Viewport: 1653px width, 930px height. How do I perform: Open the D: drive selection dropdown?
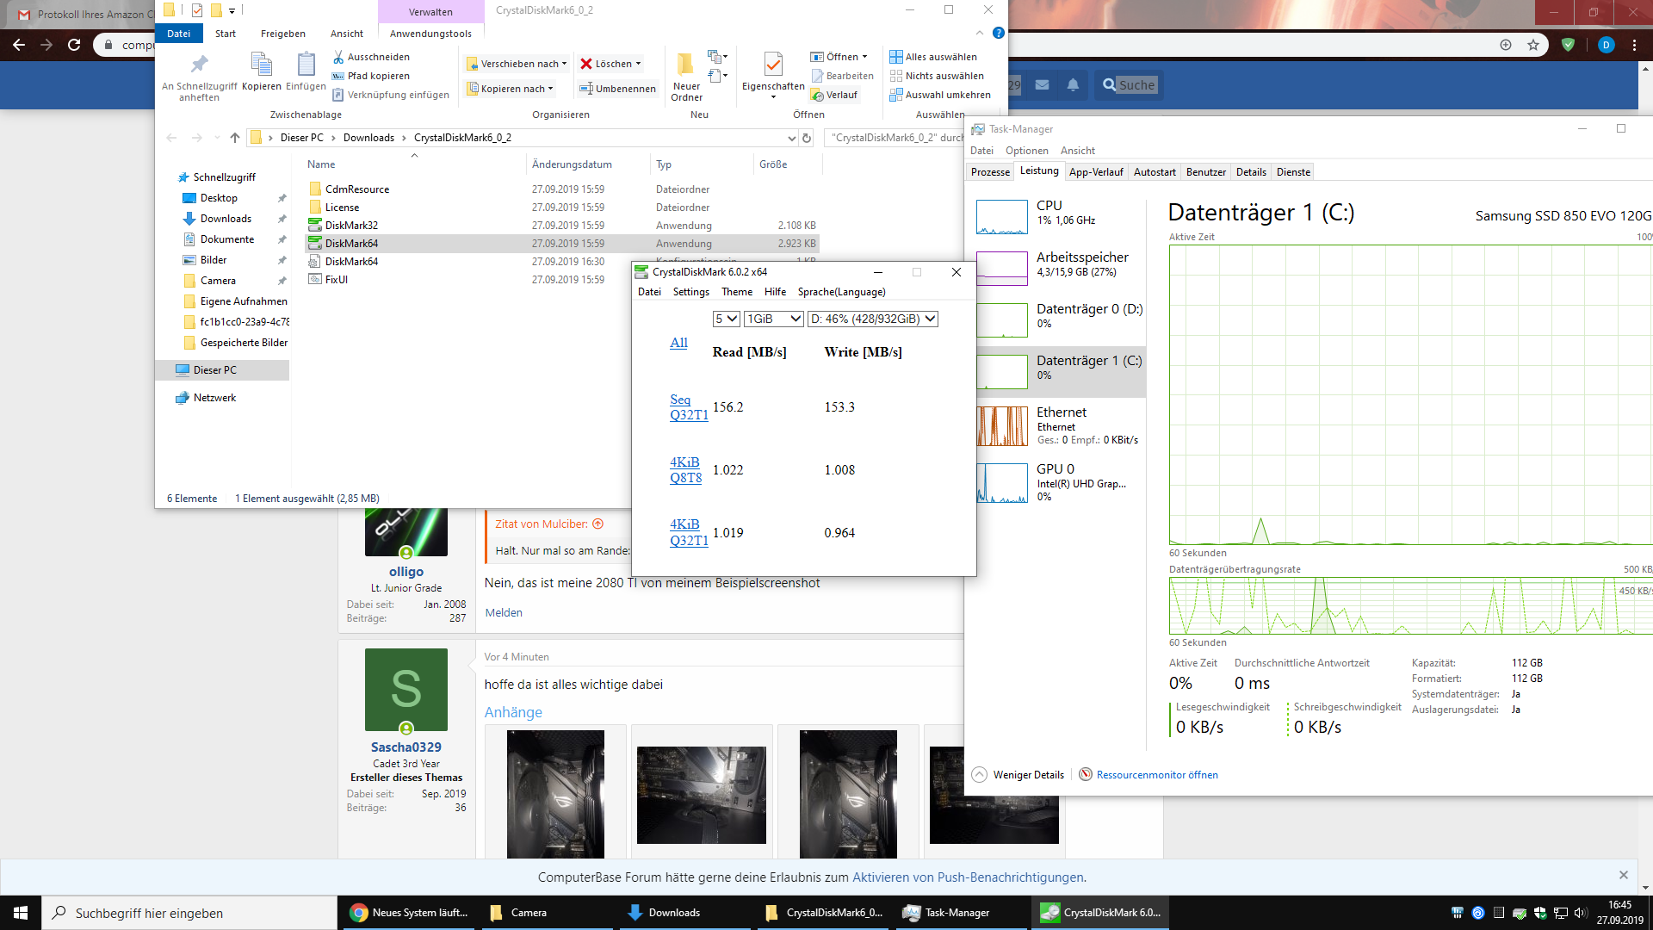[872, 319]
